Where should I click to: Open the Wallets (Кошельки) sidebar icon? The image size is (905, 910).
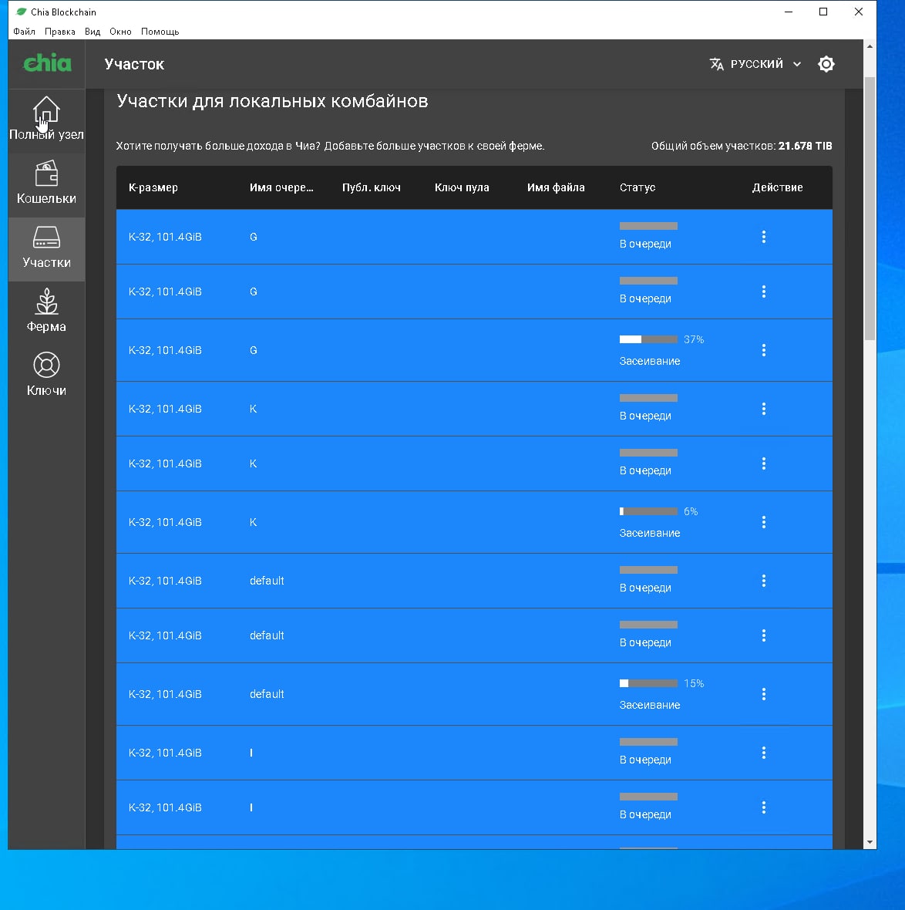pyautogui.click(x=45, y=174)
